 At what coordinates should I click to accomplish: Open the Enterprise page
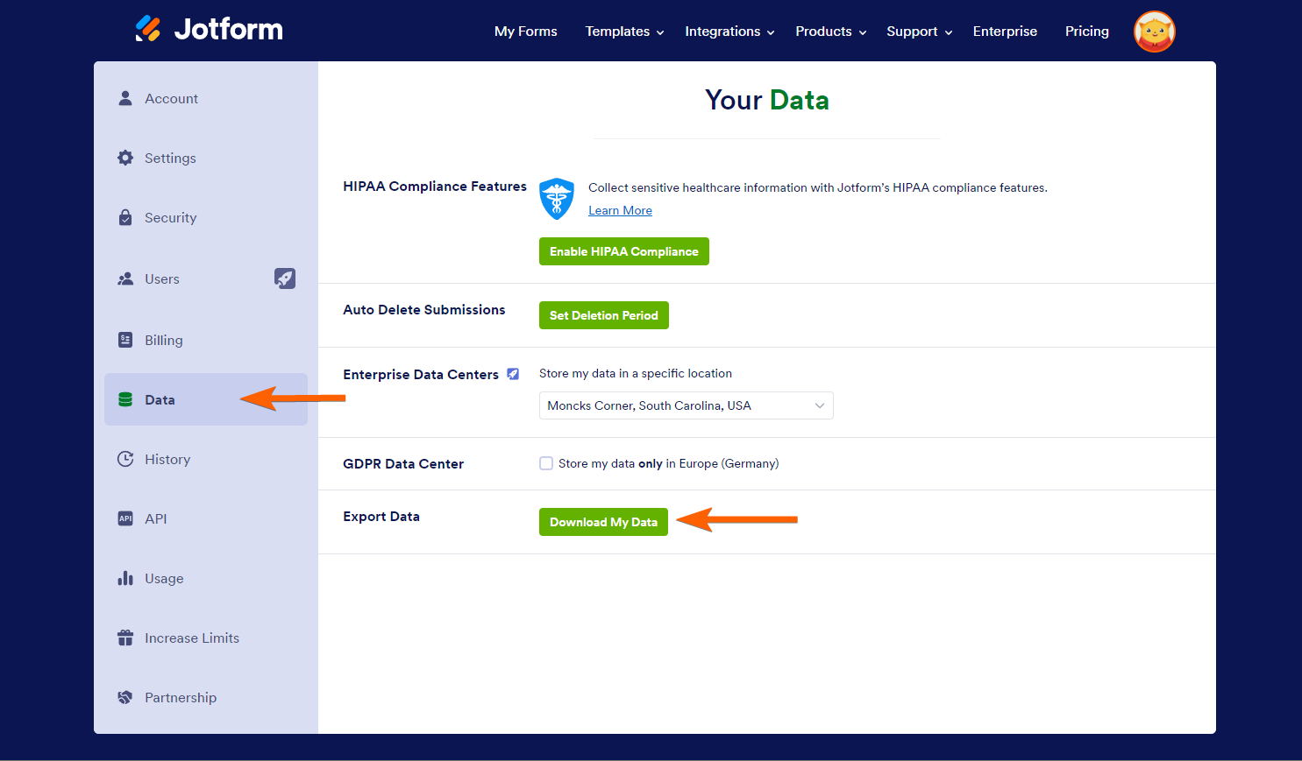click(x=1005, y=32)
